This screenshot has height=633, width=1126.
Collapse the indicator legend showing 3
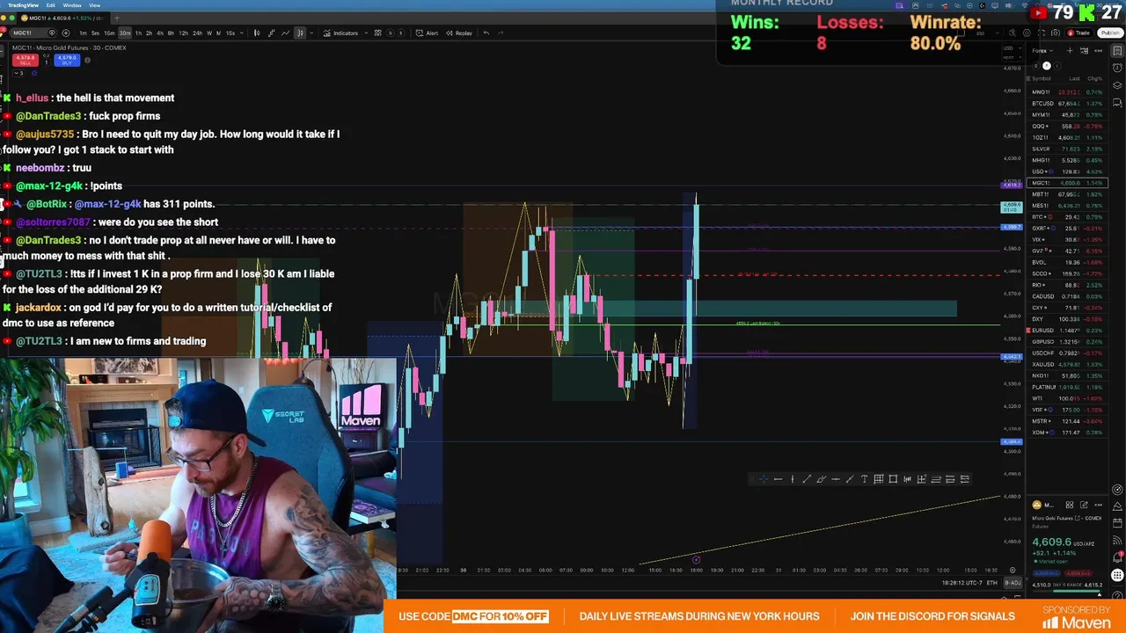tap(18, 73)
